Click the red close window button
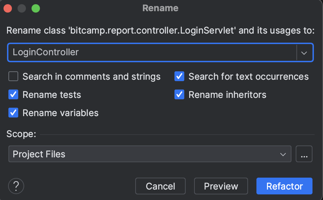This screenshot has width=323, height=200. [x=8, y=8]
